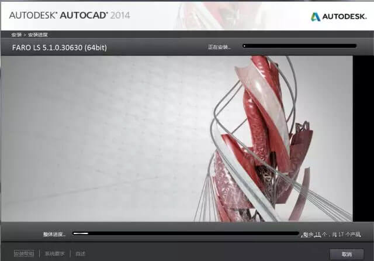Screen dimensions: 374x261
Task: Open the 系统要求 system requirements link
Action: coord(54,253)
